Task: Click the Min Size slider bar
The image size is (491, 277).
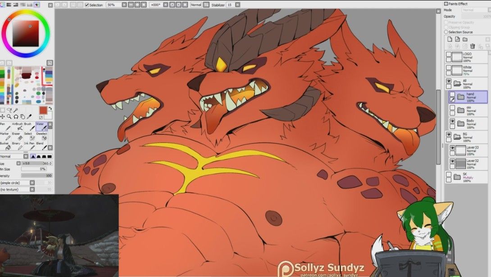Action: click(x=34, y=169)
